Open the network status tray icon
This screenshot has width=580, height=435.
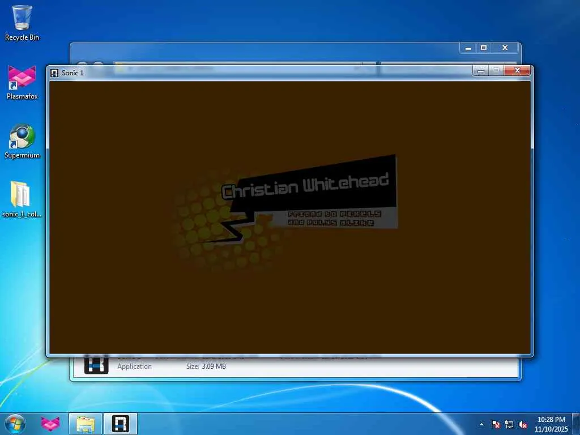(509, 424)
